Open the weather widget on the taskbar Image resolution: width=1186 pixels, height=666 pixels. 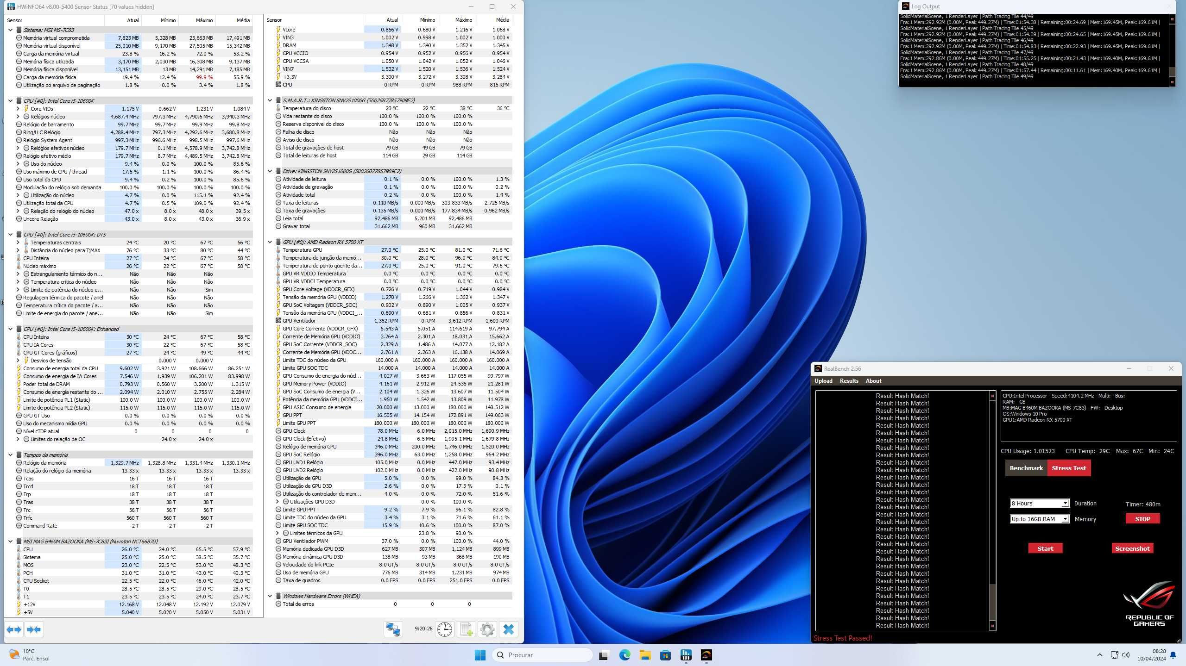click(30, 655)
